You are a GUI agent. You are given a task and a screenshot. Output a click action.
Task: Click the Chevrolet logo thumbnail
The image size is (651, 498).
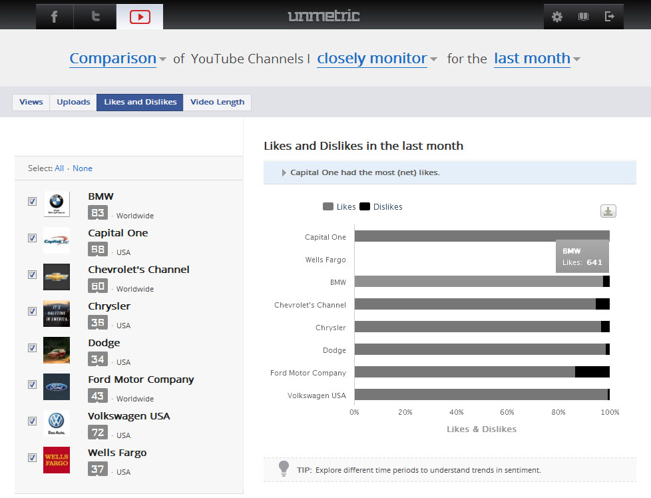tap(57, 277)
